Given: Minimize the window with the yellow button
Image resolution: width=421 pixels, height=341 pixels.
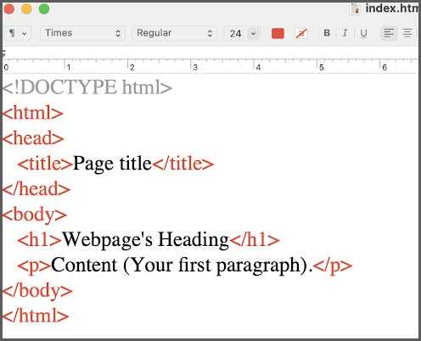Looking at the screenshot, I should [x=26, y=8].
